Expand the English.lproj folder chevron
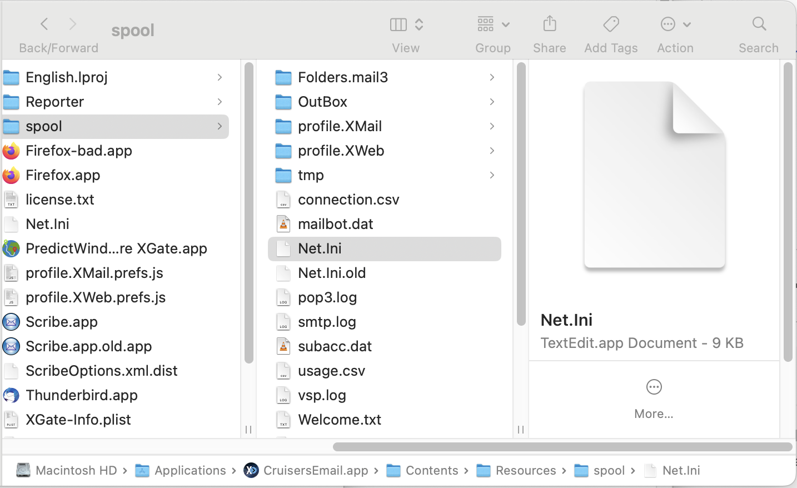Screen dimensions: 797x488 (x=220, y=77)
